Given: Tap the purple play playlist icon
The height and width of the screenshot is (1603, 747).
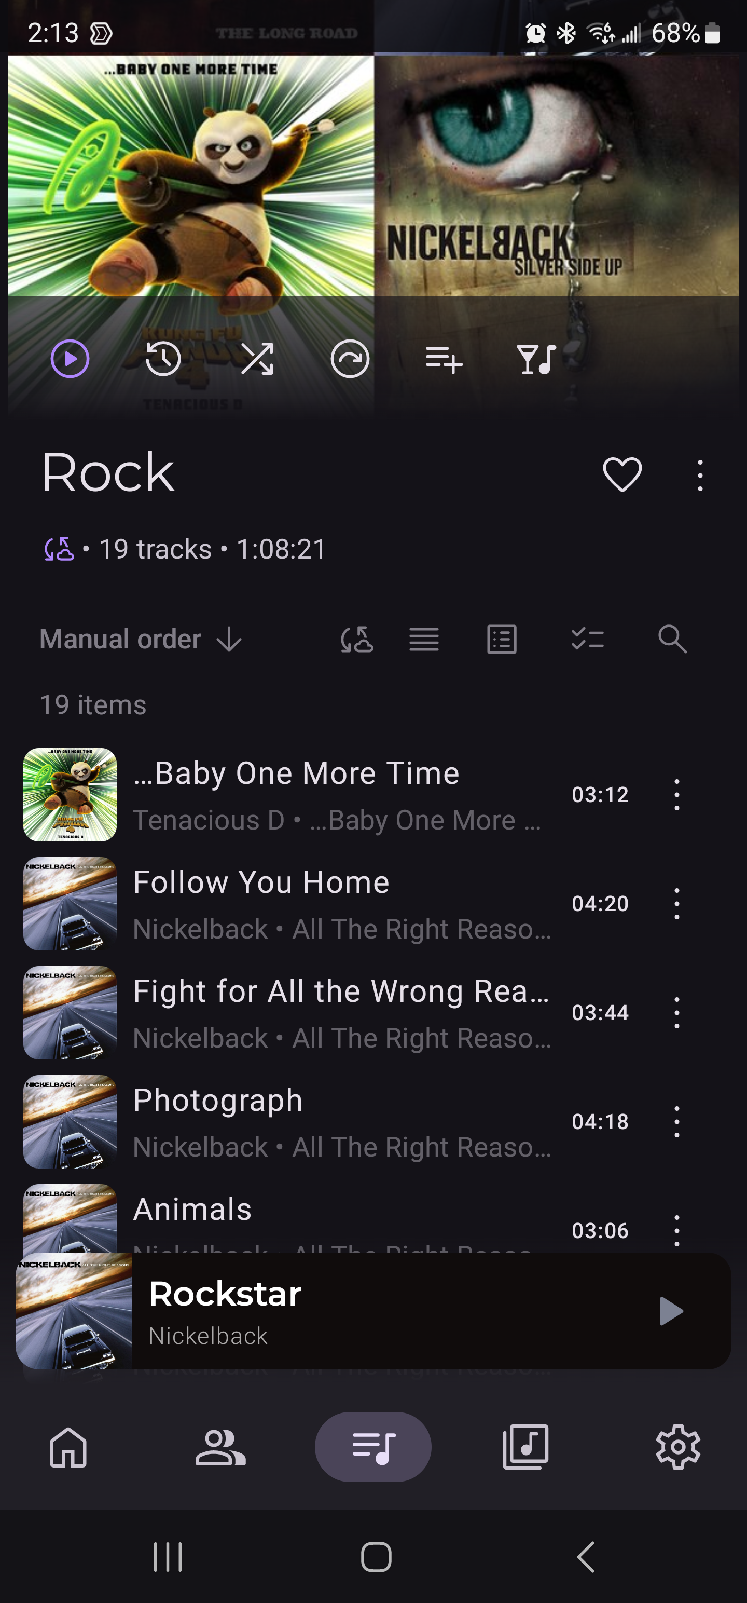Looking at the screenshot, I should (x=70, y=358).
